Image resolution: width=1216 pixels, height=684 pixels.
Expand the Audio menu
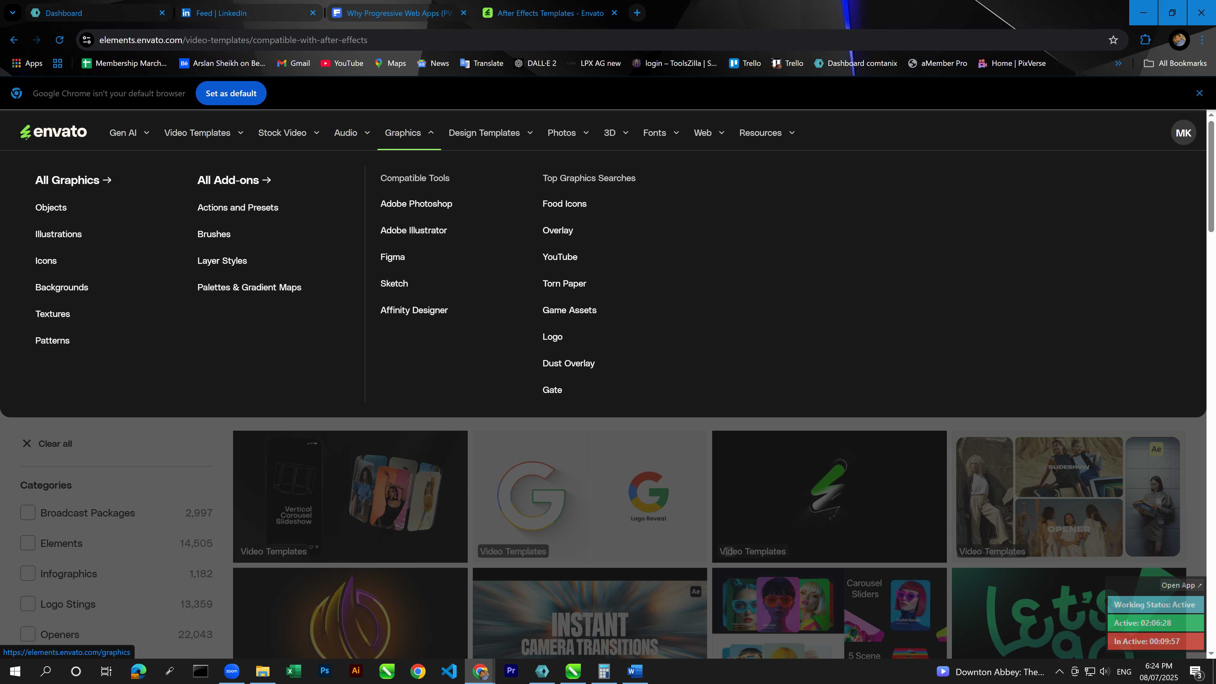(352, 133)
